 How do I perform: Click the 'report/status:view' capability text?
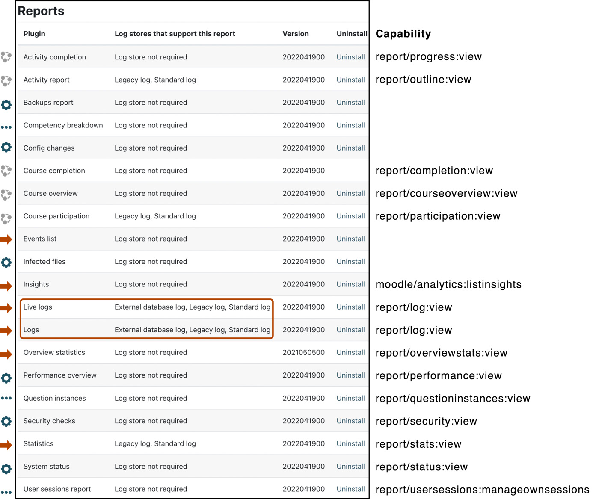click(x=422, y=467)
